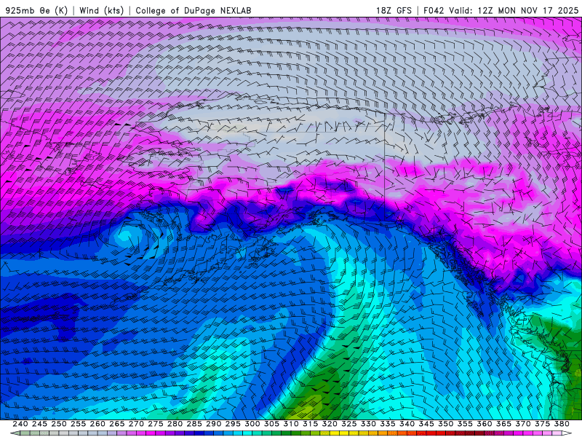Click the 370 value on the color scale
This screenshot has width=582, height=437.
(523, 424)
